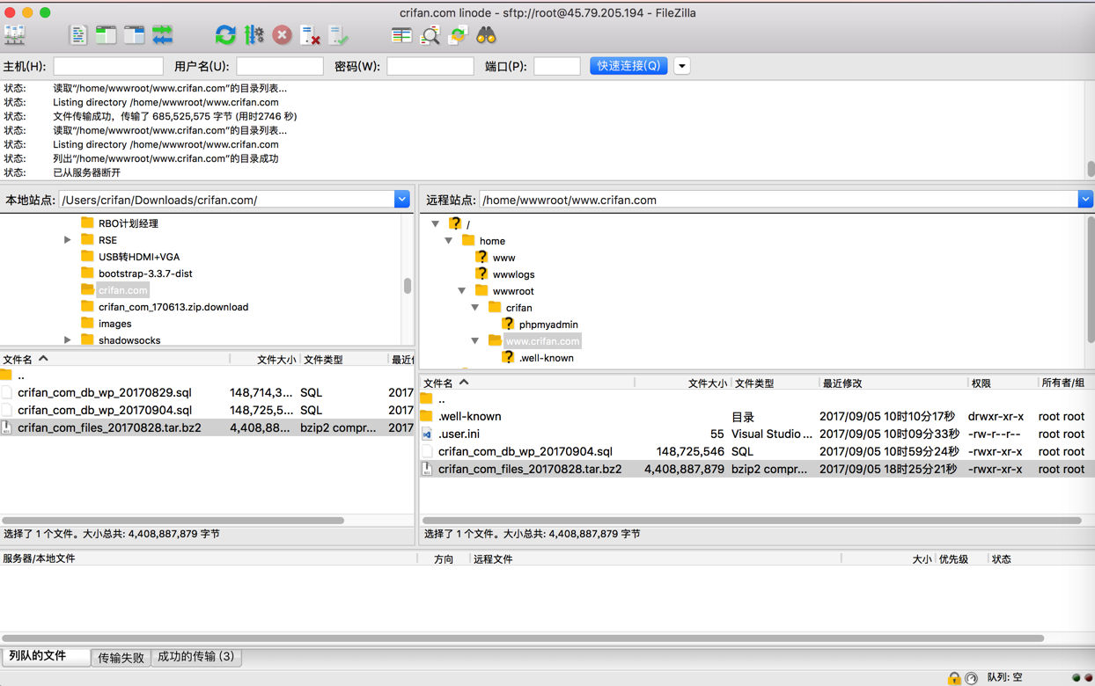1095x686 pixels.
Task: Collapse the remote home folder
Action: click(449, 241)
